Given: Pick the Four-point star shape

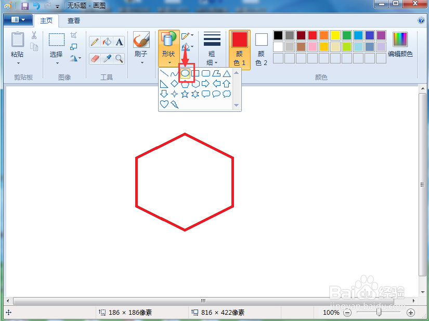Looking at the screenshot, I should tap(174, 94).
